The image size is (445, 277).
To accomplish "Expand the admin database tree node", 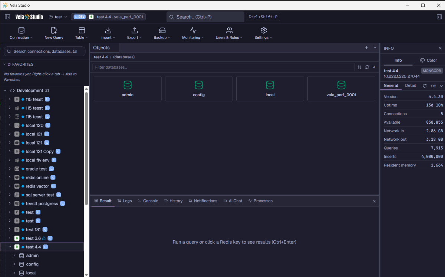I will pos(14,255).
